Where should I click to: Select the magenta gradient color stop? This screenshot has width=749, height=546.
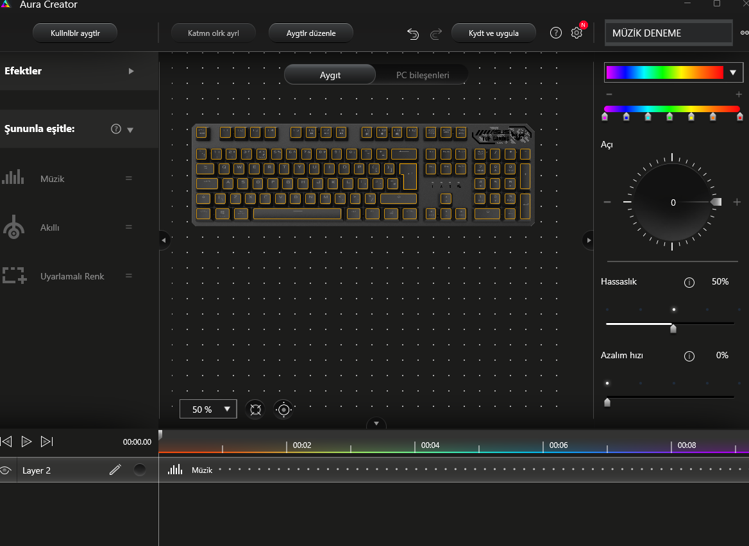(x=605, y=117)
